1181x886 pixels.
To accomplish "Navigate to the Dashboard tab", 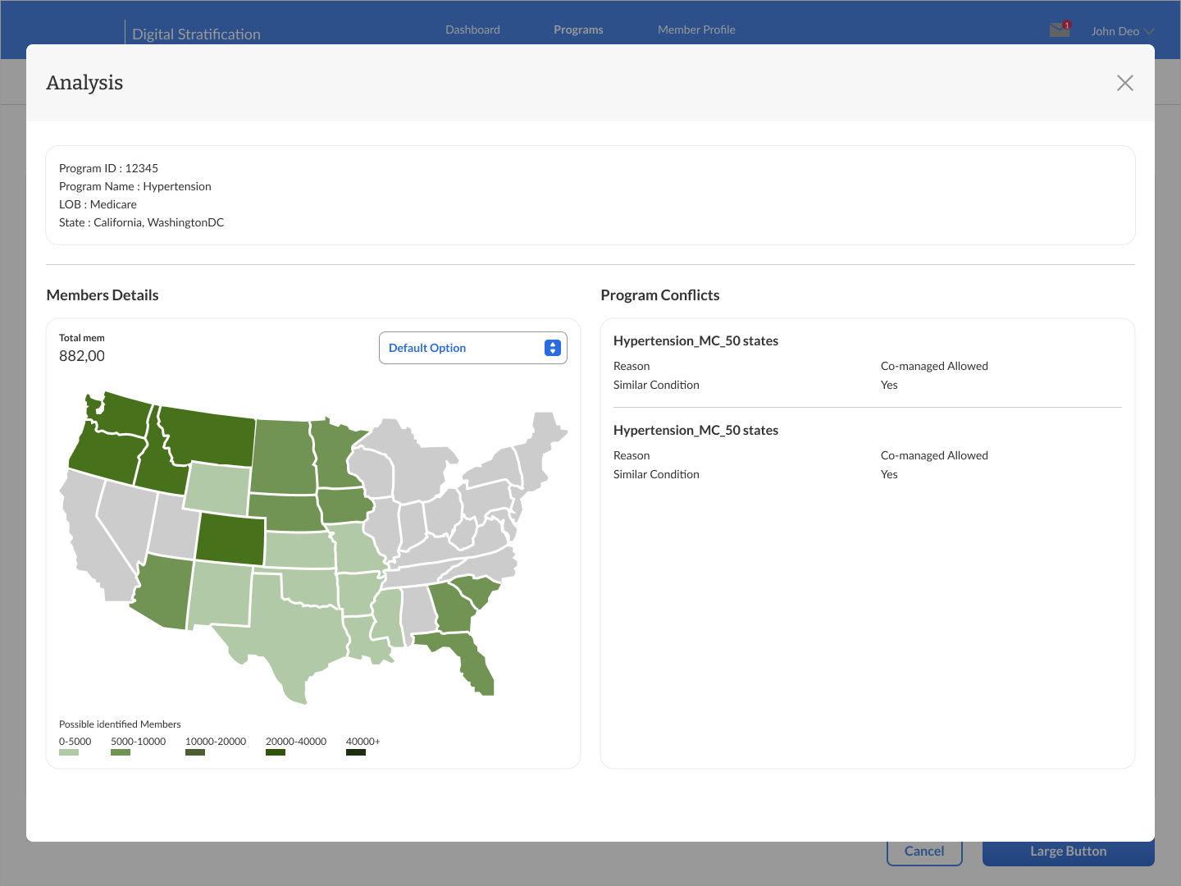I will coord(472,30).
